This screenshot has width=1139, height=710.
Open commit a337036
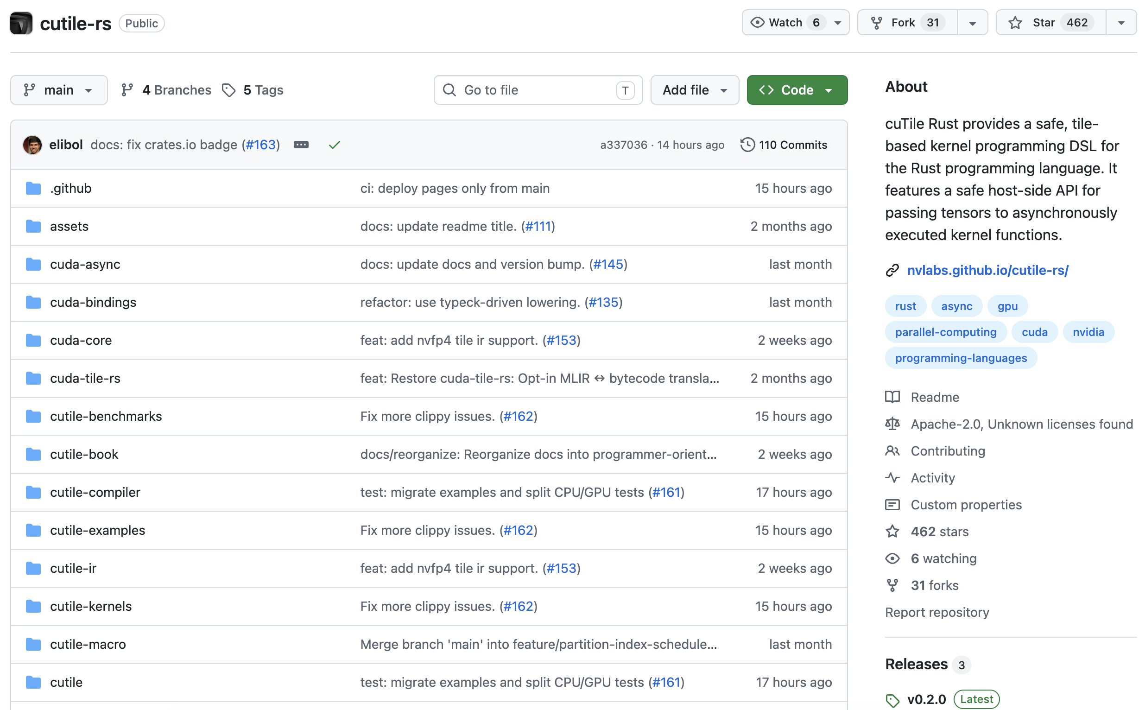(624, 145)
